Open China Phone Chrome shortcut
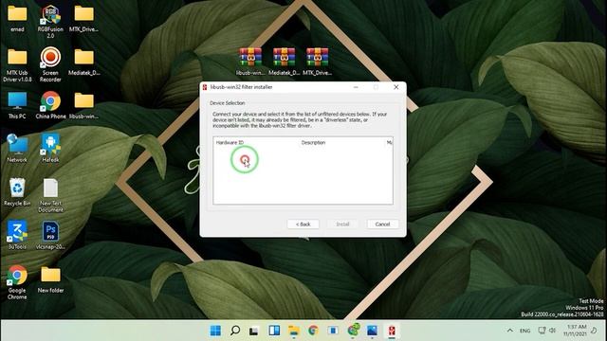607x341 pixels. (x=50, y=105)
